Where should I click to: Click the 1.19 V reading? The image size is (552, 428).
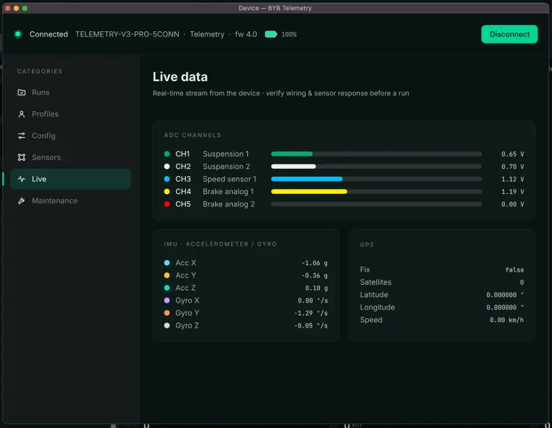pos(513,191)
